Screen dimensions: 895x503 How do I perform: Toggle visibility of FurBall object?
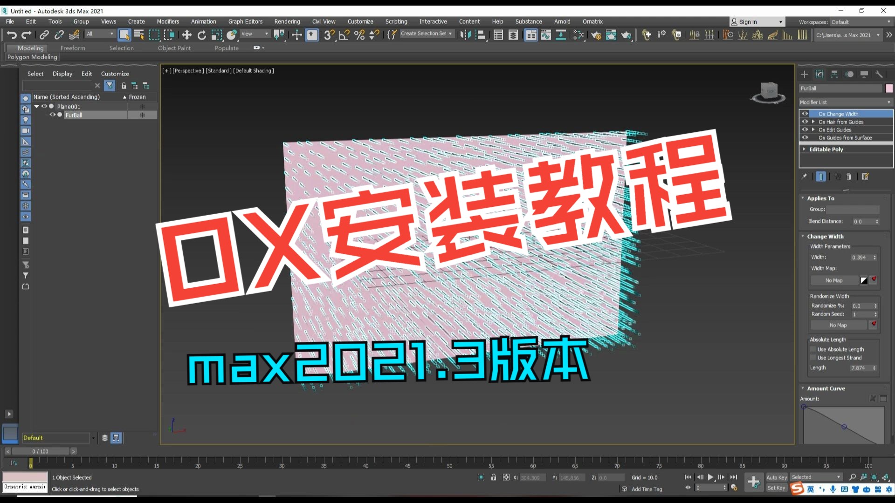tap(52, 115)
